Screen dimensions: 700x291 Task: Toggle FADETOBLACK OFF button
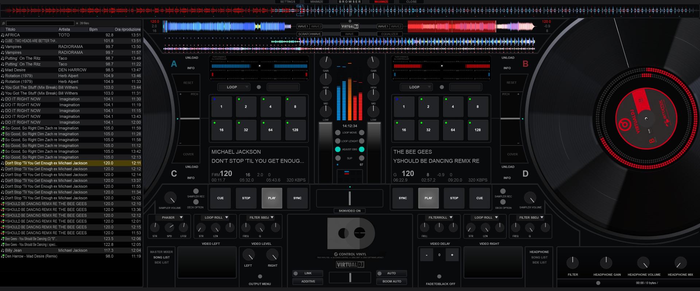click(439, 276)
